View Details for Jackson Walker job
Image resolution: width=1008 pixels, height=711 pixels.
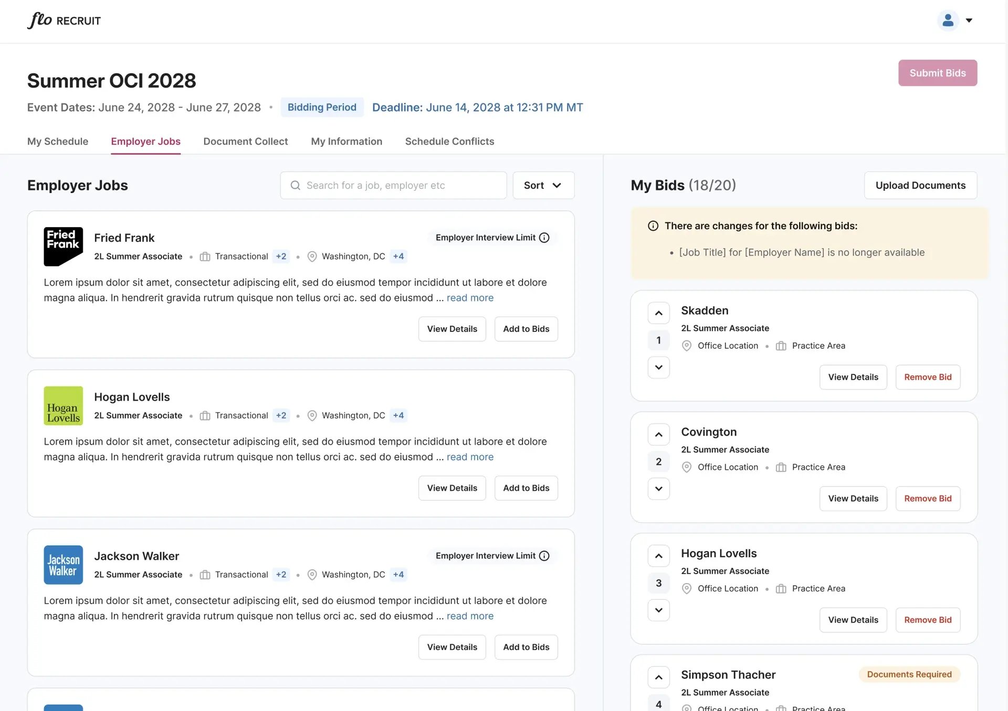(452, 647)
